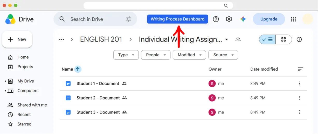Select the Student 2 - Document file name

coord(98,98)
